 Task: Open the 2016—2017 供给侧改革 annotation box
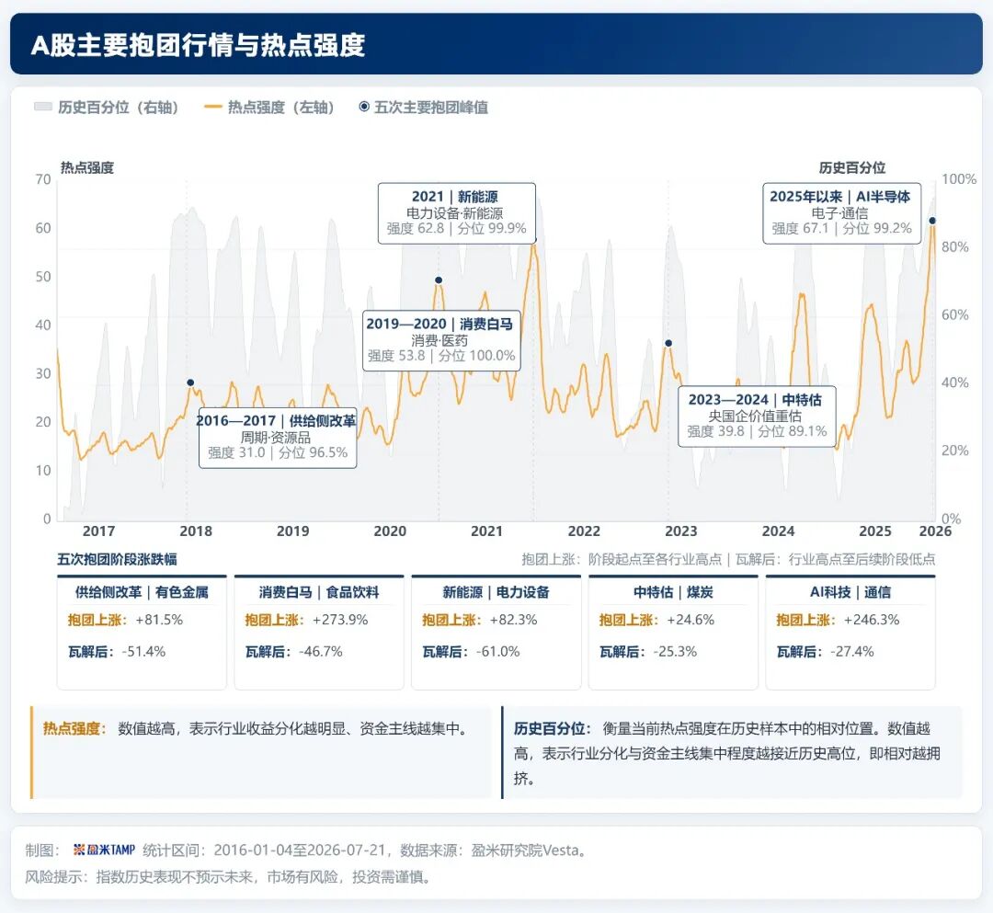click(278, 438)
